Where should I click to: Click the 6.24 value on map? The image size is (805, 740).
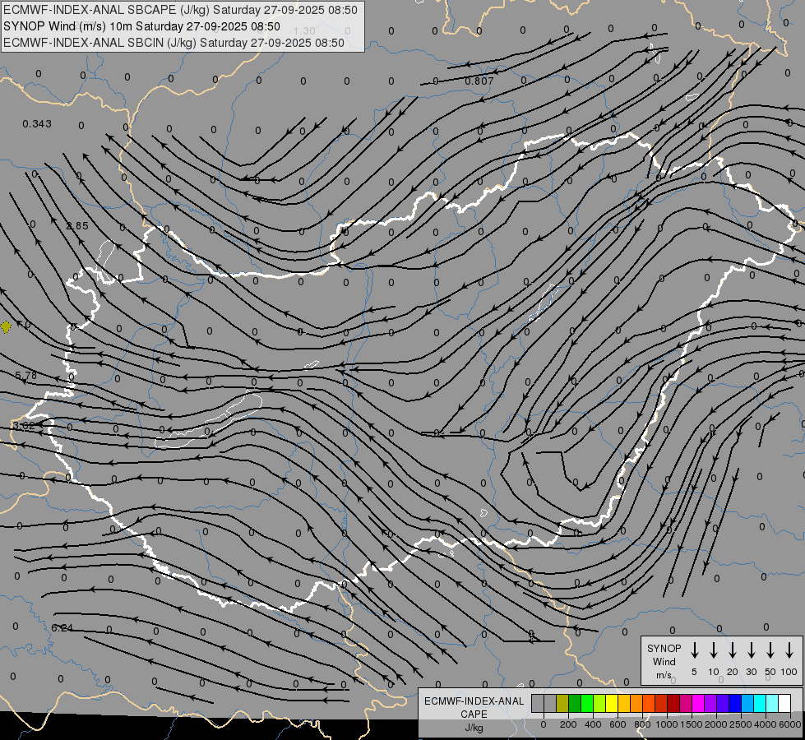pos(62,627)
